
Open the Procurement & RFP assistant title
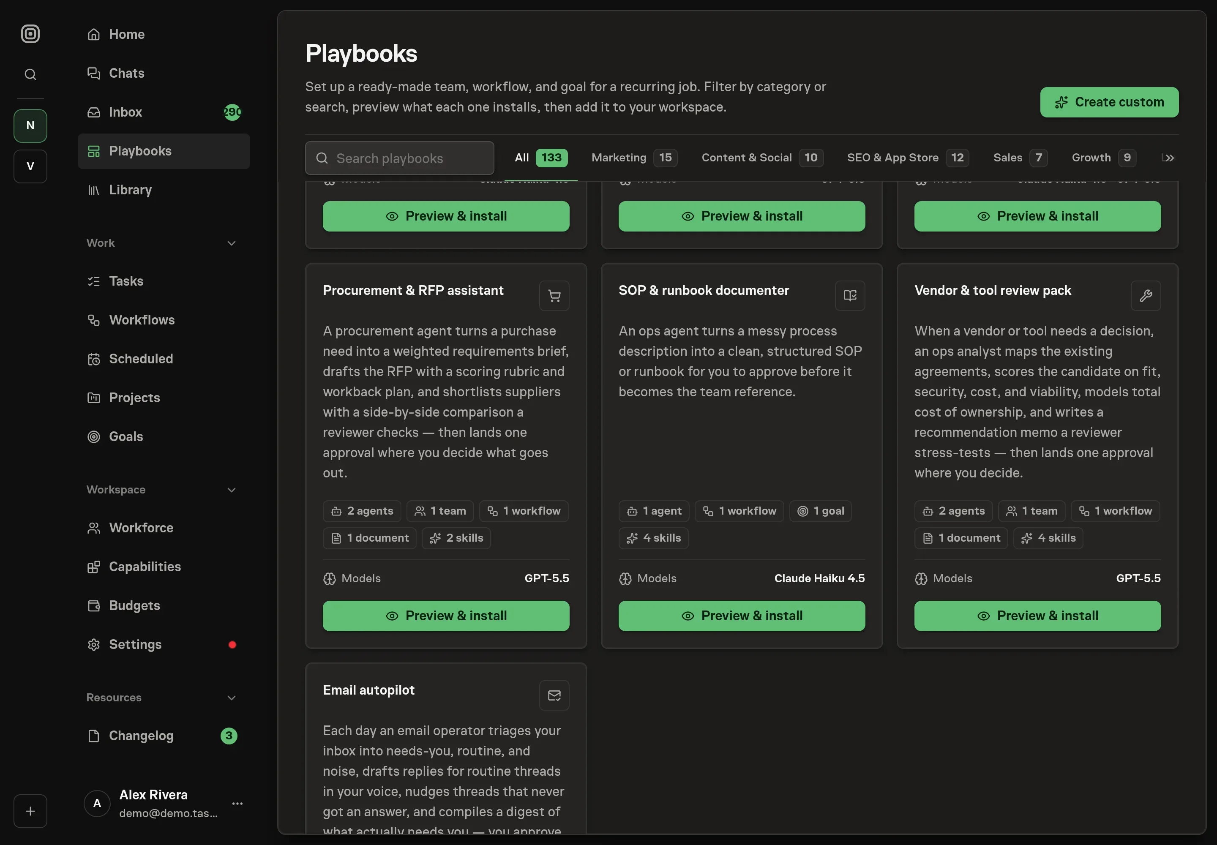[x=413, y=291]
